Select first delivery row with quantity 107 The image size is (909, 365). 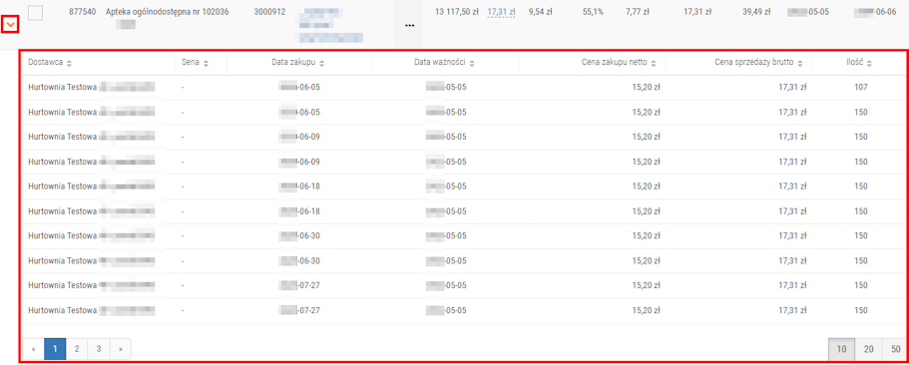pyautogui.click(x=462, y=88)
